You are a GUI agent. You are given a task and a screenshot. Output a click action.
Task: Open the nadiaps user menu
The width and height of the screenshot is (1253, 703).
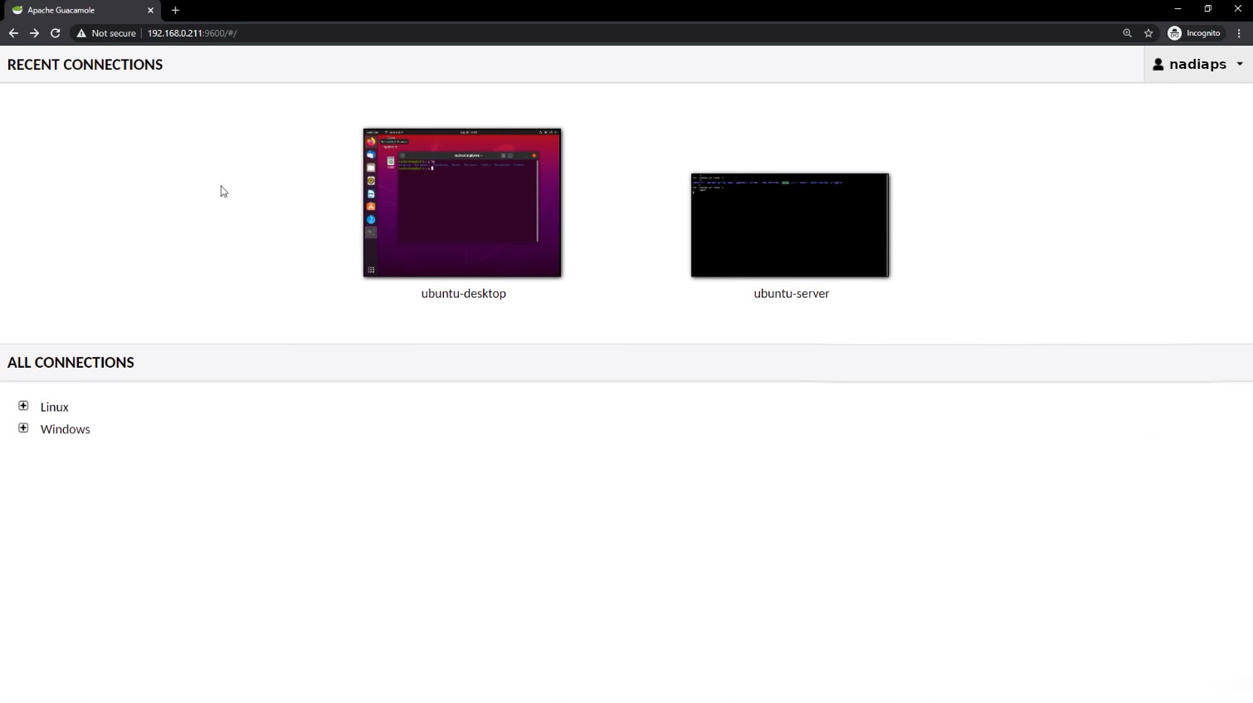click(x=1198, y=64)
